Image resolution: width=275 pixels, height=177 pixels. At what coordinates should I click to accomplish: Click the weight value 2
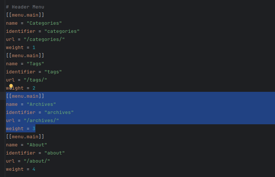(x=34, y=88)
